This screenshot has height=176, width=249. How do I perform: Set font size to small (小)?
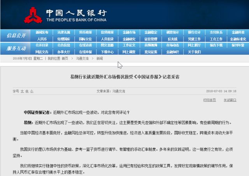coord(32,91)
